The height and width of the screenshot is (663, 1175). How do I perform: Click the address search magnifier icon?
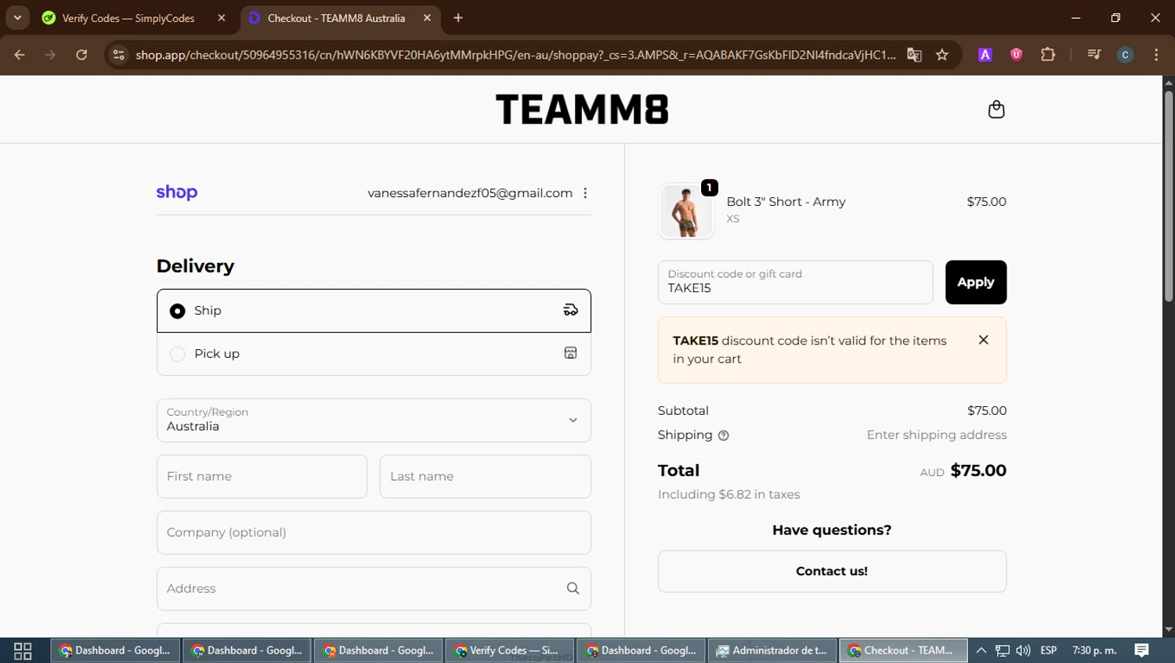click(573, 588)
